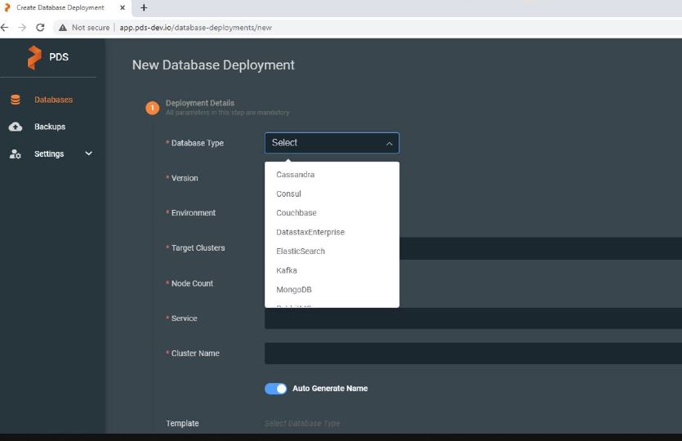Pick ElasticSearch from database type options
This screenshot has width=682, height=441.
(301, 252)
